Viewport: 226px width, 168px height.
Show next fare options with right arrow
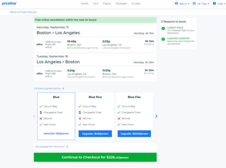[x=156, y=116]
